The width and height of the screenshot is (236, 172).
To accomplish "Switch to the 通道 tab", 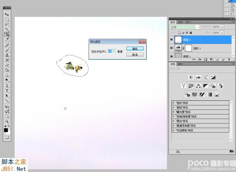I will click(x=180, y=22).
